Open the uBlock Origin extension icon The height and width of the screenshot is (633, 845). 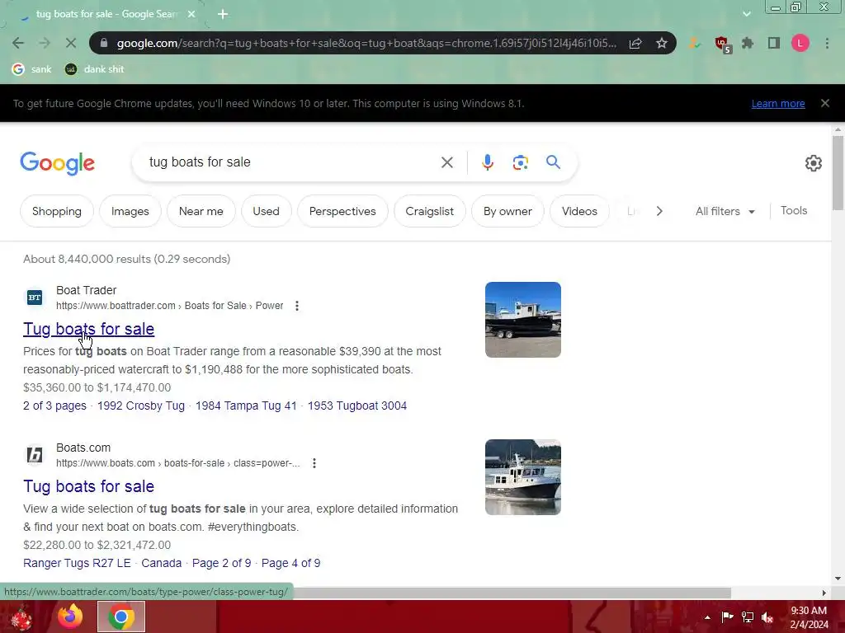(722, 44)
